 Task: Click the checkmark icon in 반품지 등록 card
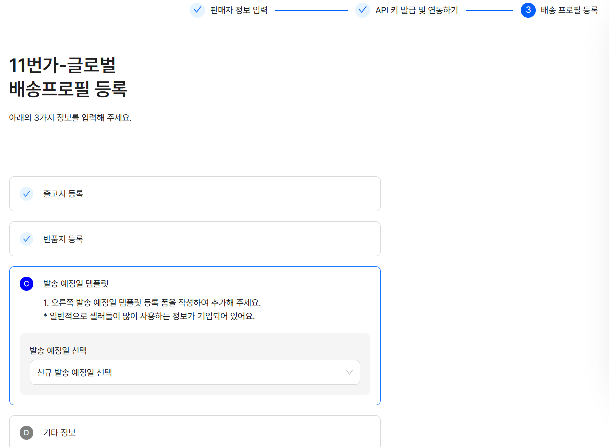pyautogui.click(x=27, y=239)
